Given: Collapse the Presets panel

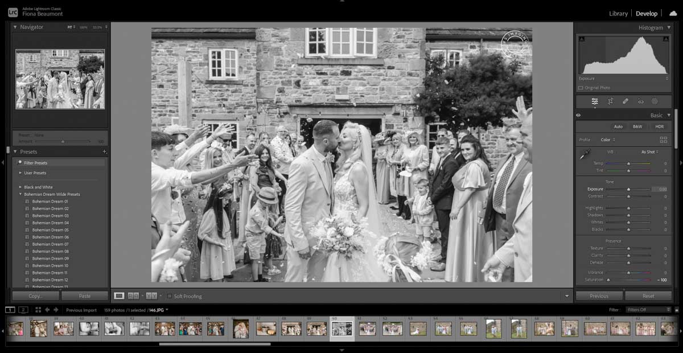Looking at the screenshot, I should 15,152.
